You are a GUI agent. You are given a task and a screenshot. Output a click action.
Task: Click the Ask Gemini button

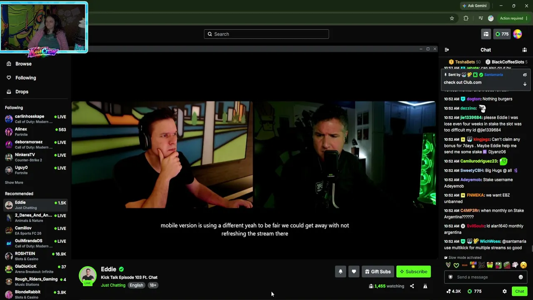click(x=474, y=6)
